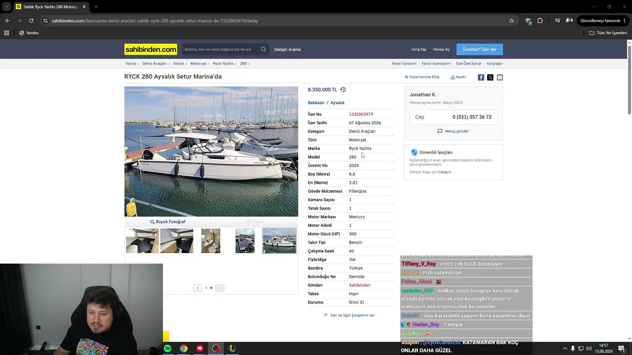This screenshot has width=632, height=355.
Task: Click the Balıkesir location link
Action: (x=316, y=103)
